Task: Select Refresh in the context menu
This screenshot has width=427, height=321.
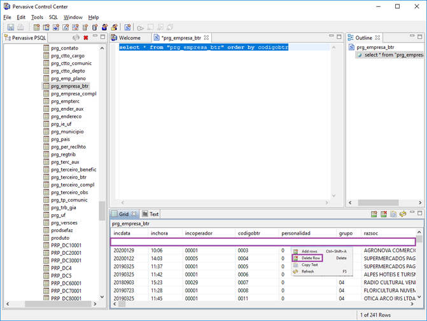Action: pos(307,271)
